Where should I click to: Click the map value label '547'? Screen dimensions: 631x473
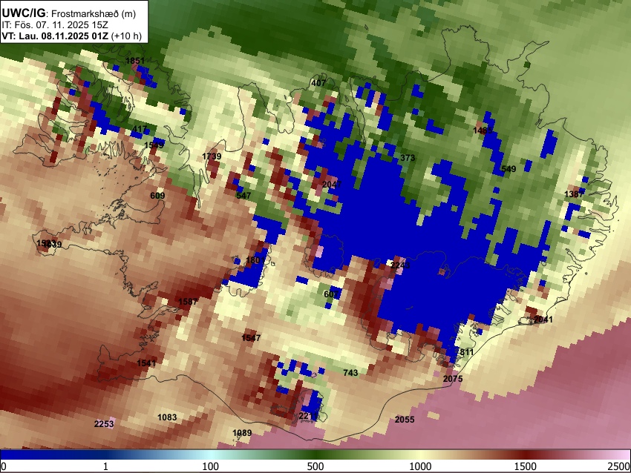243,196
